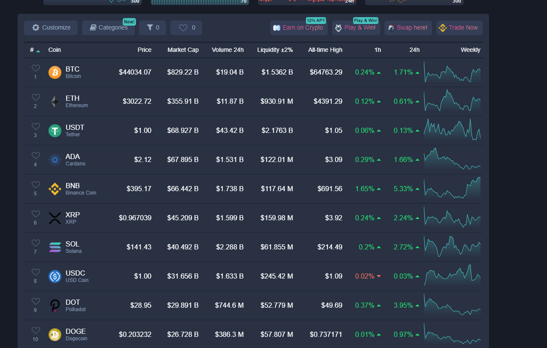Toggle favorite heart for Binance Coin
The image size is (547, 348).
tap(36, 185)
